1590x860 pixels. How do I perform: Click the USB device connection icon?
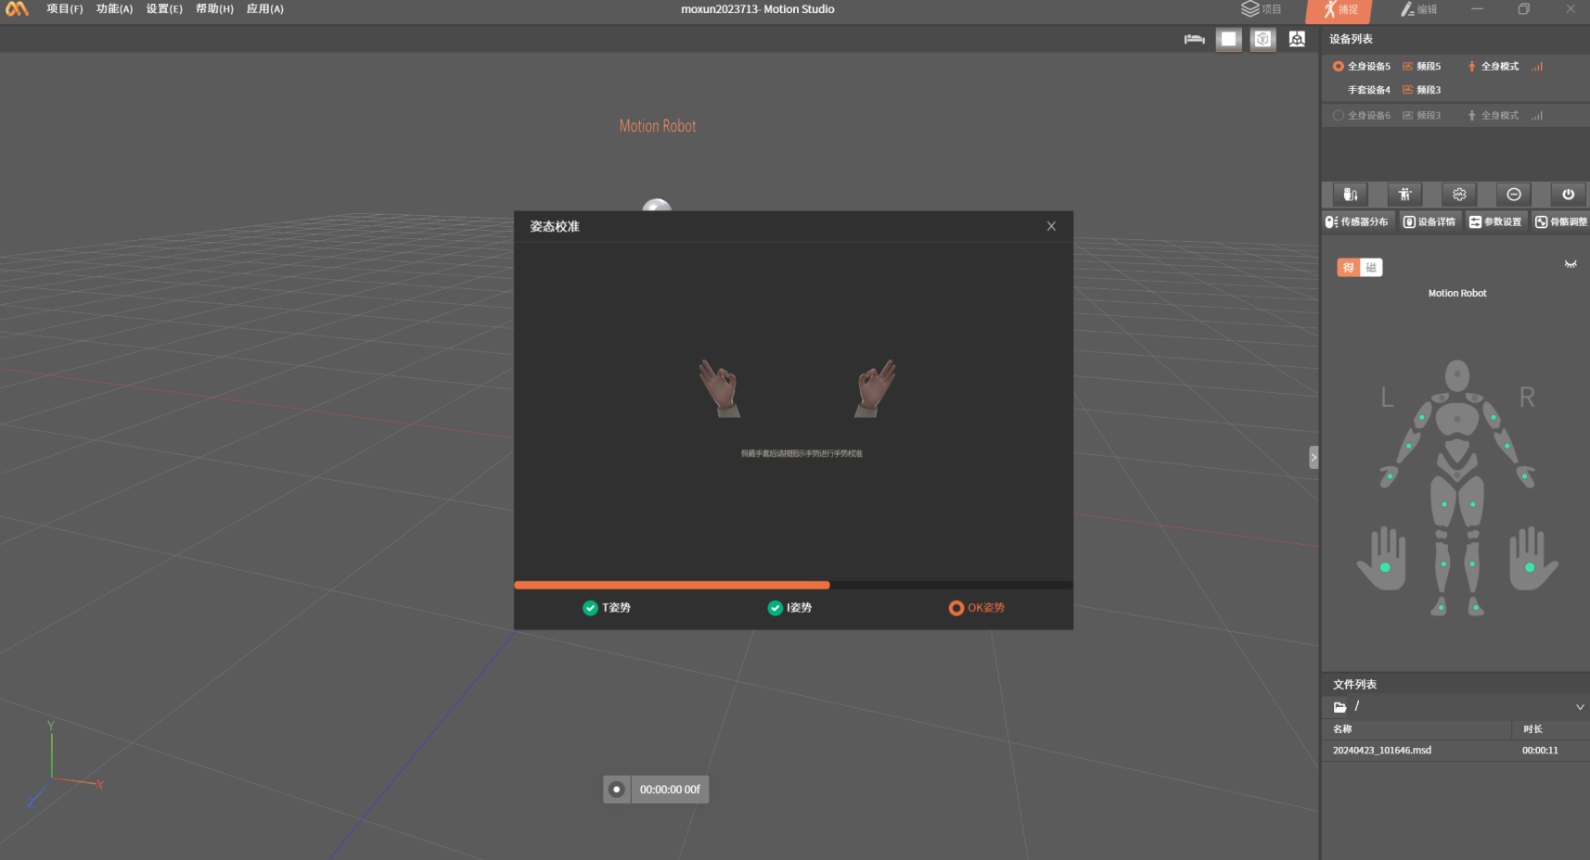[1350, 195]
